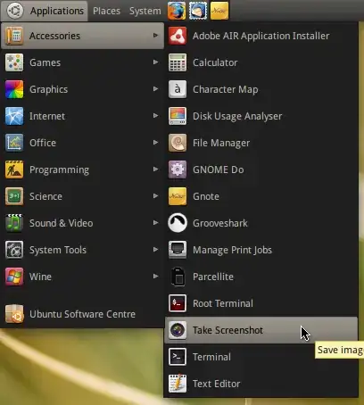This screenshot has width=364, height=405.
Task: Click the Wine category icon
Action: pos(14,277)
